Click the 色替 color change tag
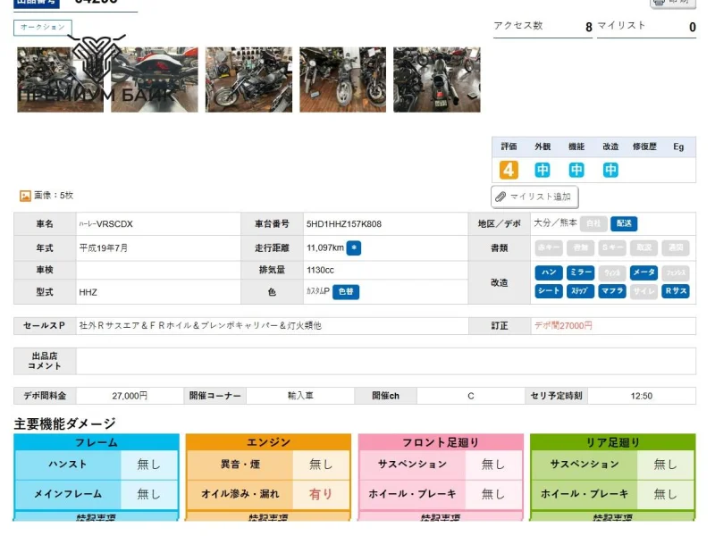The width and height of the screenshot is (715, 536). tap(345, 292)
